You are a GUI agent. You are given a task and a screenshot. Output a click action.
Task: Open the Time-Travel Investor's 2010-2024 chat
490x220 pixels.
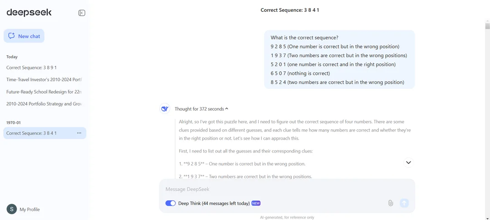[x=44, y=79]
